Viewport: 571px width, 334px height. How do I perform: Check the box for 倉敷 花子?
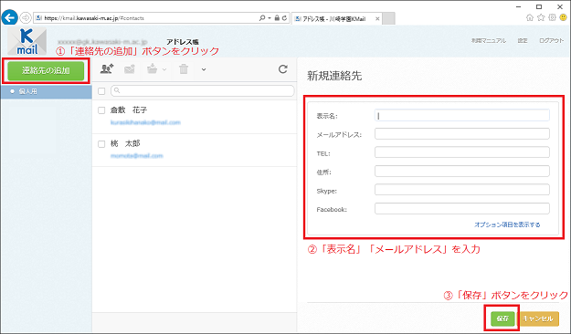tap(101, 110)
